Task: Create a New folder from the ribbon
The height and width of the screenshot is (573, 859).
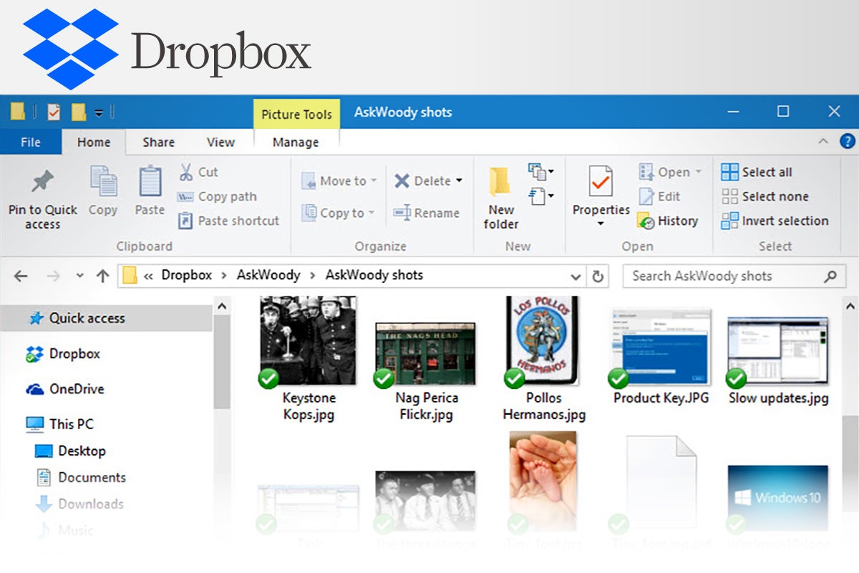Action: tap(501, 198)
